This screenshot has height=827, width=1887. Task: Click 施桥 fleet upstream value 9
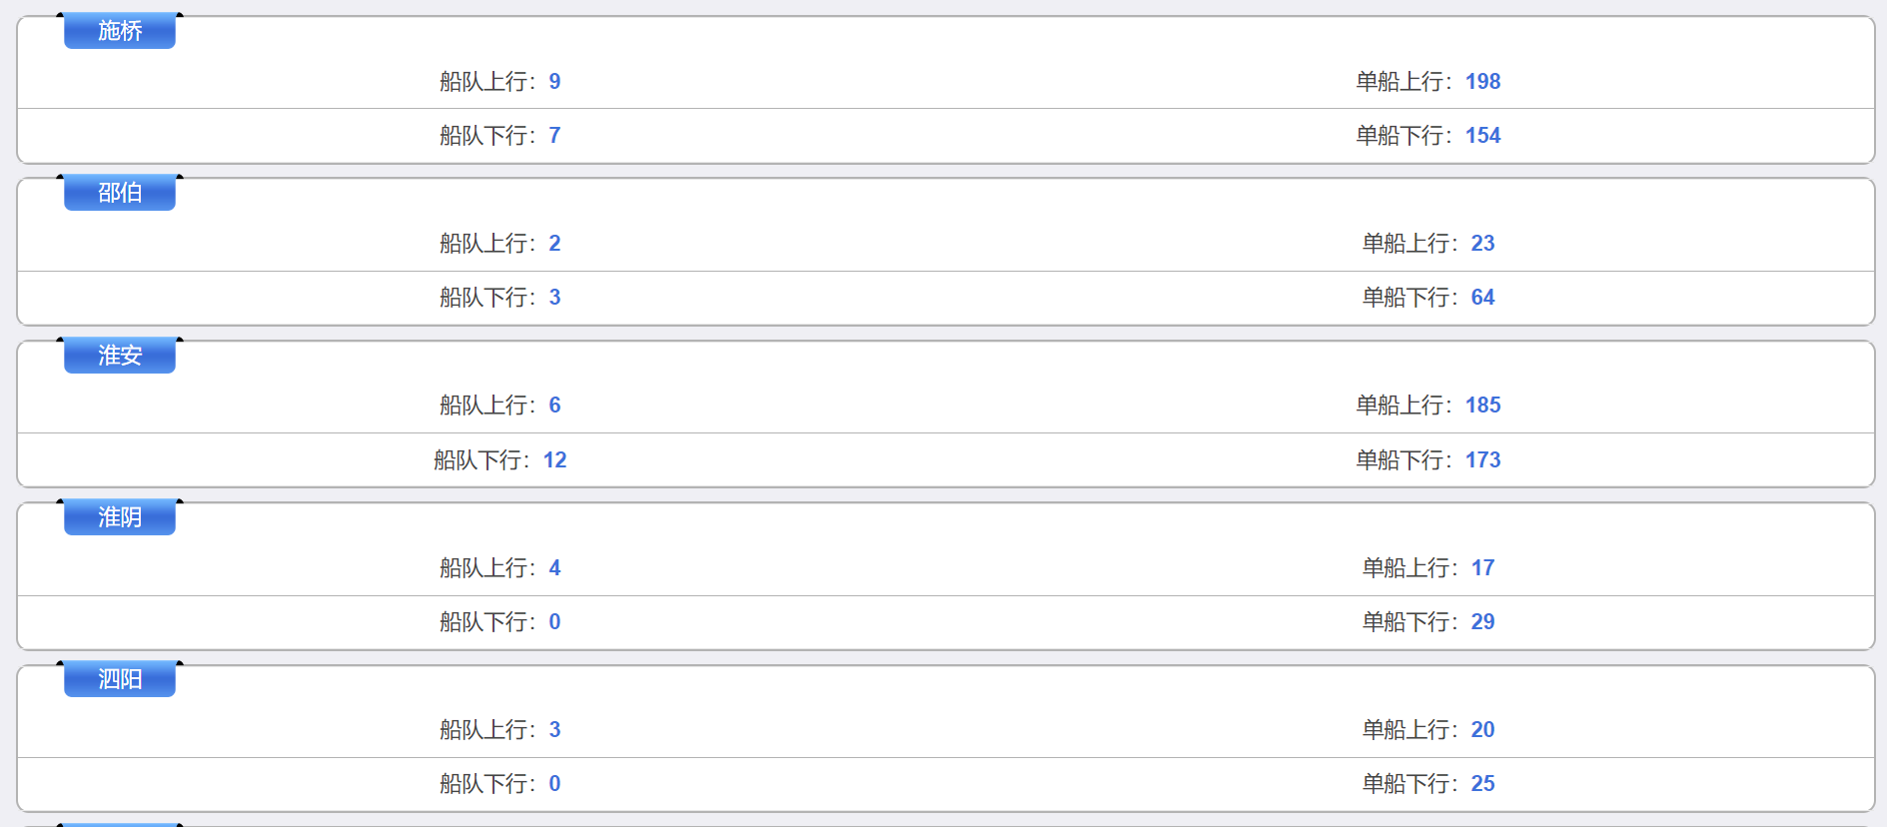tap(554, 82)
